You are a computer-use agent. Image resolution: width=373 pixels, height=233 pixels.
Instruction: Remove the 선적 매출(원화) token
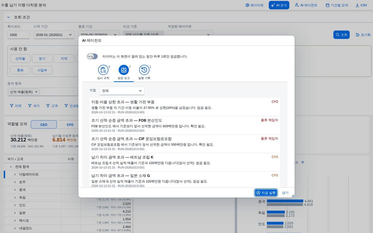pyautogui.click(x=36, y=92)
